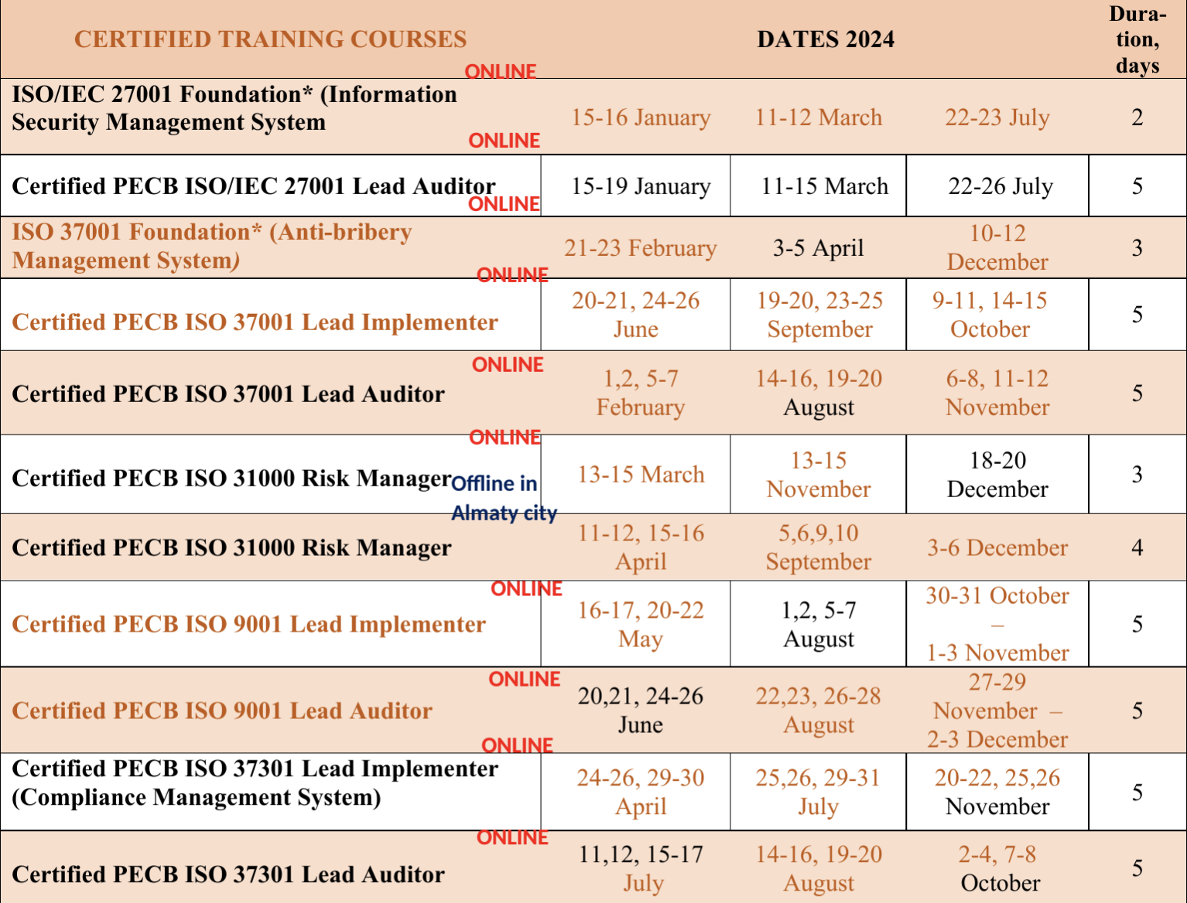Viewport: 1187px width, 903px height.
Task: Click ONLINE label above ISO 9001 Lead Auditor
Action: click(524, 680)
